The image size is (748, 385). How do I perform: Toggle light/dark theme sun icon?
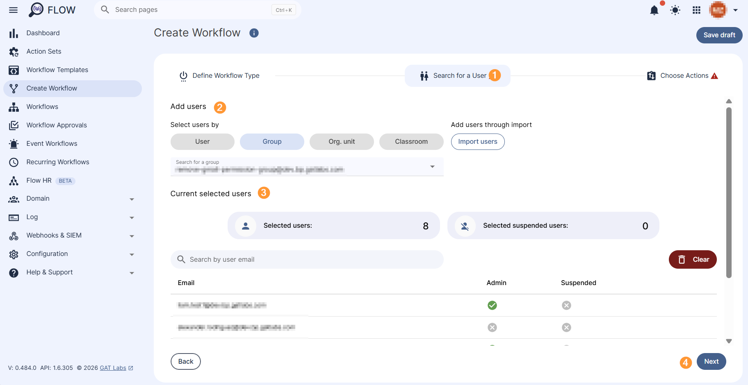click(675, 10)
